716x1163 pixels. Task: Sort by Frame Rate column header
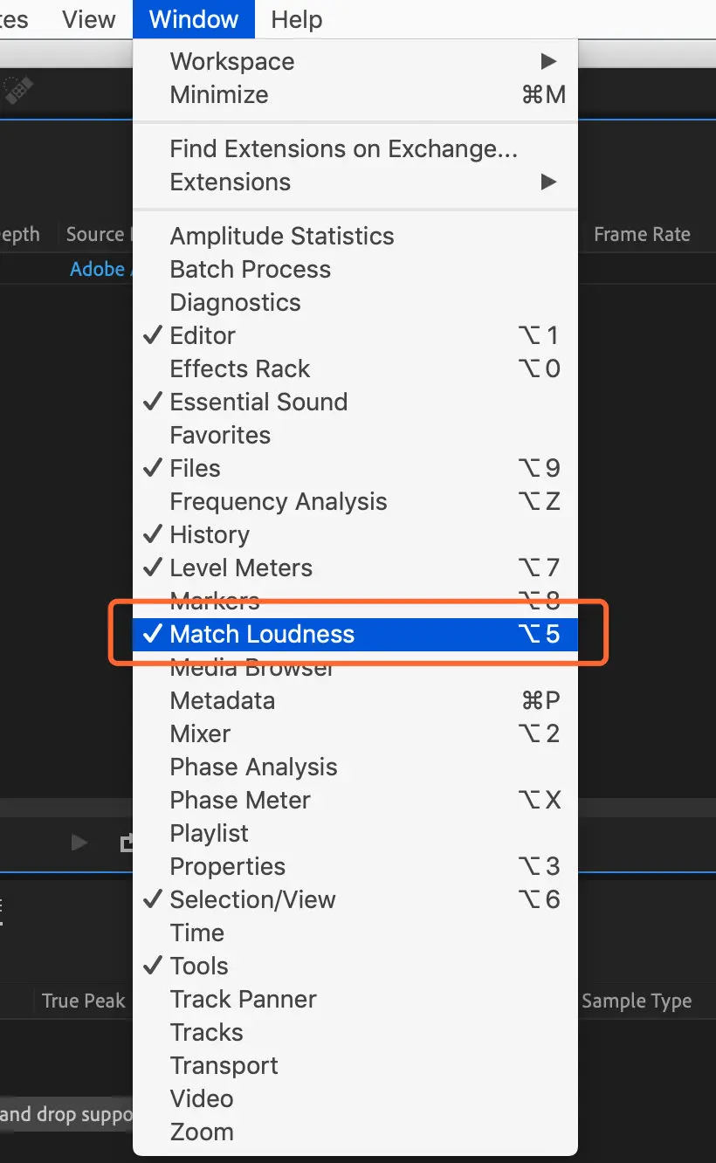pos(642,234)
